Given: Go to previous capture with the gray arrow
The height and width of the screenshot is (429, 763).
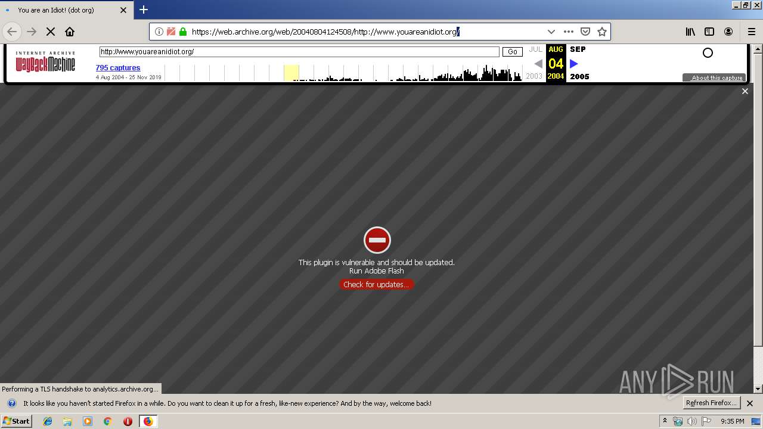Looking at the screenshot, I should coord(538,63).
